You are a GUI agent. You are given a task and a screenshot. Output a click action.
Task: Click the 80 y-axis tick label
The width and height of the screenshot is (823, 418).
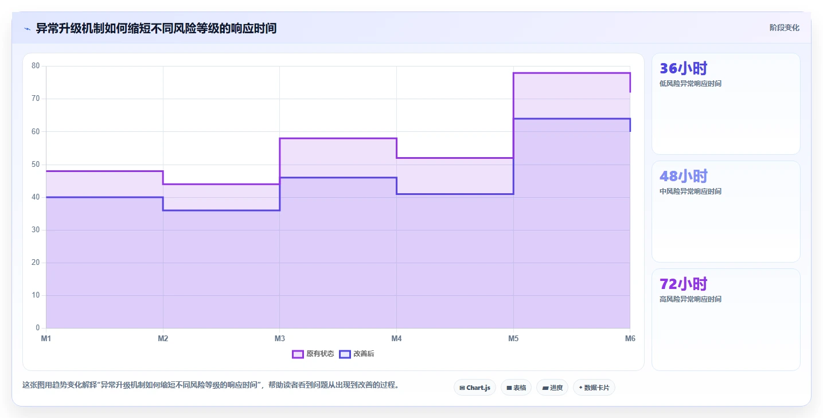[x=36, y=66]
